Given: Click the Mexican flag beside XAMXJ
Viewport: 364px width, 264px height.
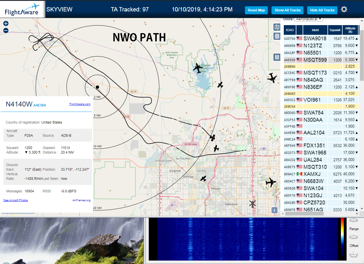Looking at the screenshot, I should tap(299, 174).
